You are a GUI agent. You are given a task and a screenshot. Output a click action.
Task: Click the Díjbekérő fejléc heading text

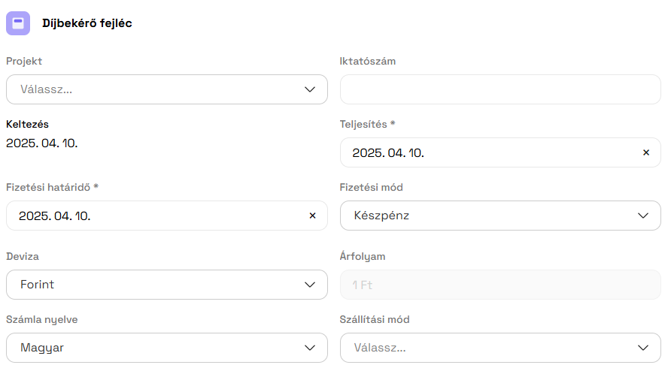pyautogui.click(x=87, y=23)
